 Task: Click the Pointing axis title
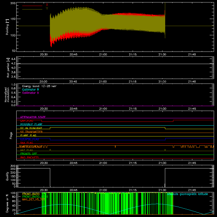pyautogui.click(x=7, y=27)
